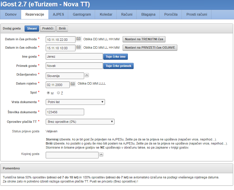
Task: Switch to the Gantogram tab
Action: (x=82, y=14)
